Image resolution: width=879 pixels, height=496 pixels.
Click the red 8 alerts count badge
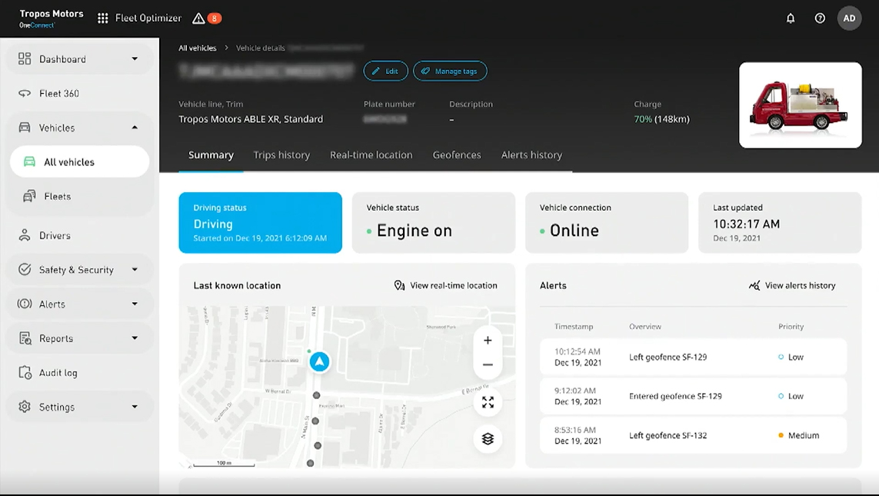point(215,18)
